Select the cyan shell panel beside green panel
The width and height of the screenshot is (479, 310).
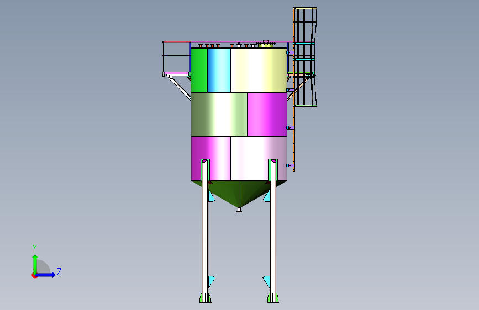(219, 70)
